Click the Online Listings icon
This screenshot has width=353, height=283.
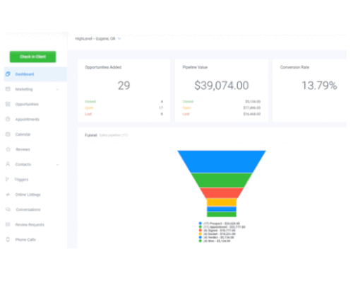click(x=8, y=195)
